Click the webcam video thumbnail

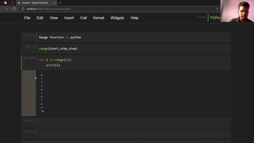pos(237,11)
